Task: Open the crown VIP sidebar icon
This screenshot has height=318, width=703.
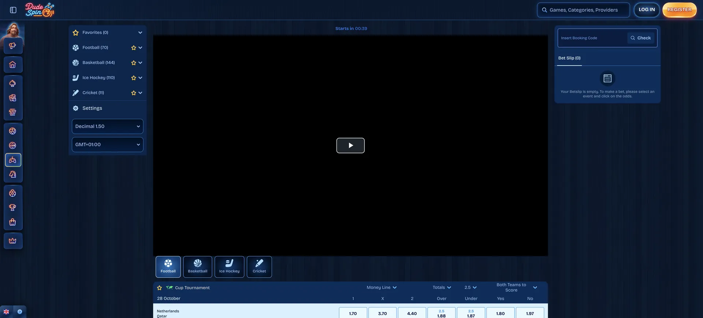Action: [x=13, y=241]
